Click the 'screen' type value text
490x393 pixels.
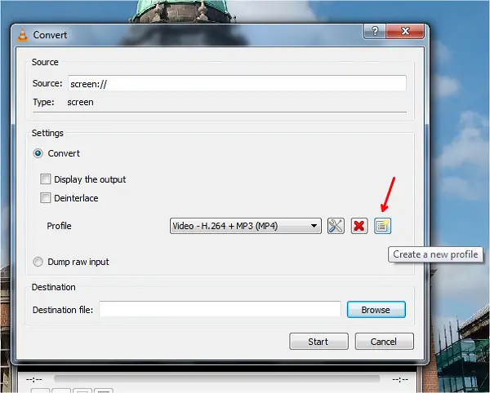tap(80, 102)
